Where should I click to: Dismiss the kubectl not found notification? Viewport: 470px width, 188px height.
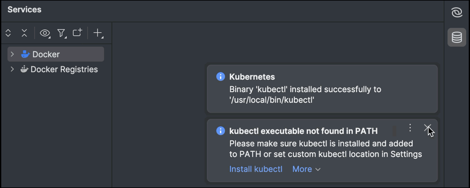[427, 128]
